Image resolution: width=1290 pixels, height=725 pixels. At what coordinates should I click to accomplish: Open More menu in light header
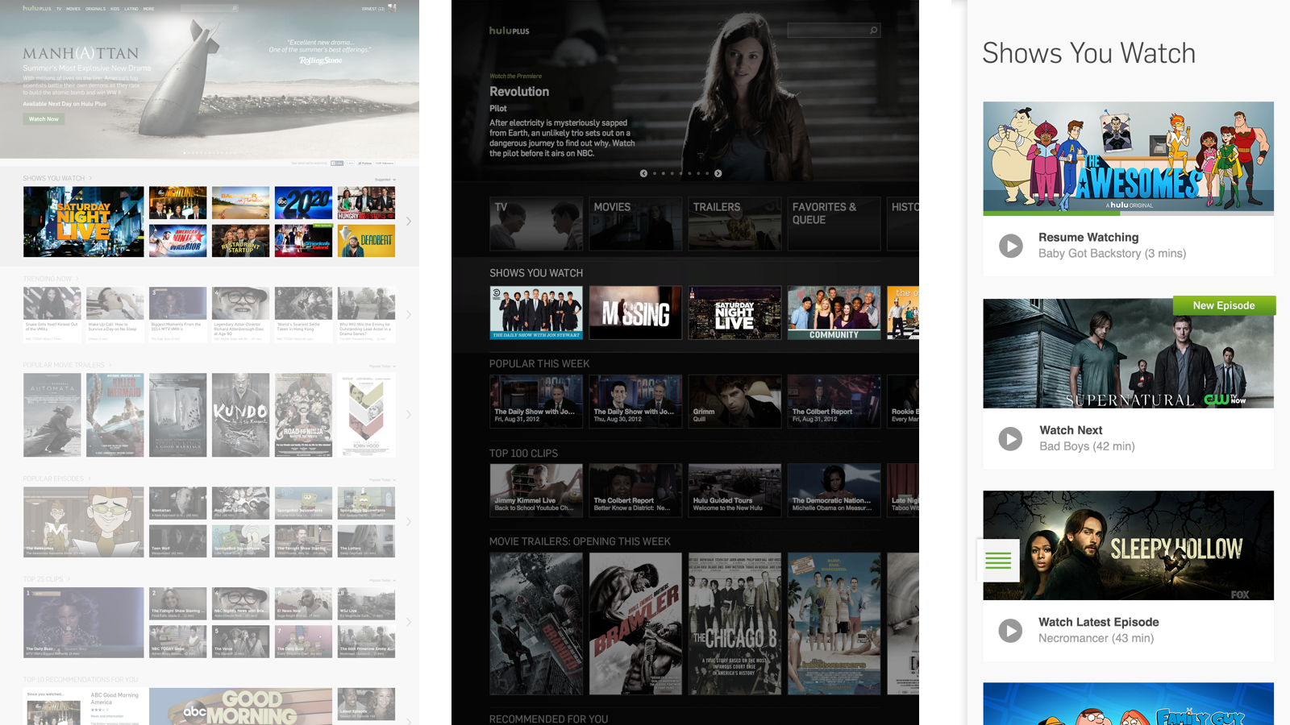coord(148,9)
